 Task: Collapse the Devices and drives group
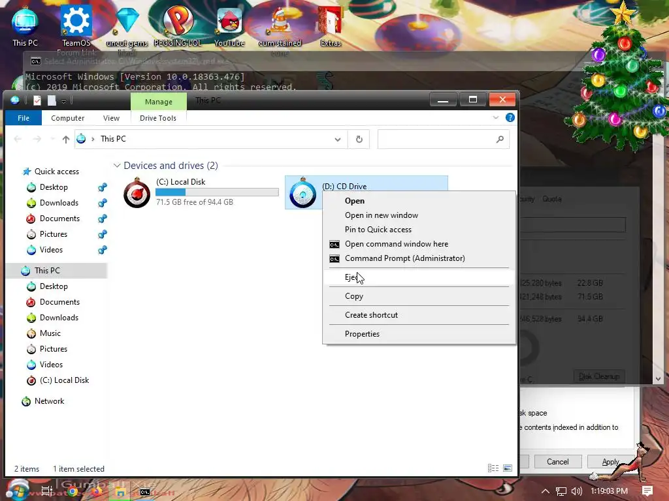click(117, 166)
